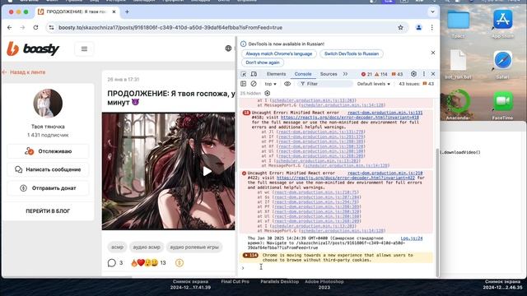Click the аудио ролевые игры tag
The height and width of the screenshot is (296, 527).
click(x=194, y=247)
